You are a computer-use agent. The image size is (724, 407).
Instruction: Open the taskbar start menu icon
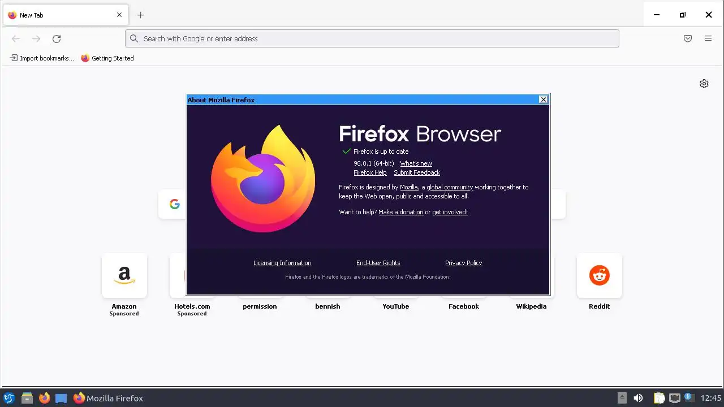tap(8, 398)
